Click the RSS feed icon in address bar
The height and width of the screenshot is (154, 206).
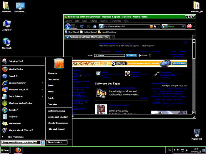151,26
